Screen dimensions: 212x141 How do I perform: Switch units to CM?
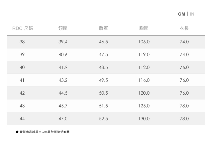[x=181, y=14]
